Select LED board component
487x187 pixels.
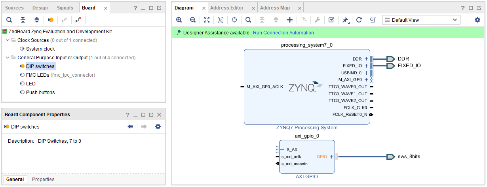point(30,84)
